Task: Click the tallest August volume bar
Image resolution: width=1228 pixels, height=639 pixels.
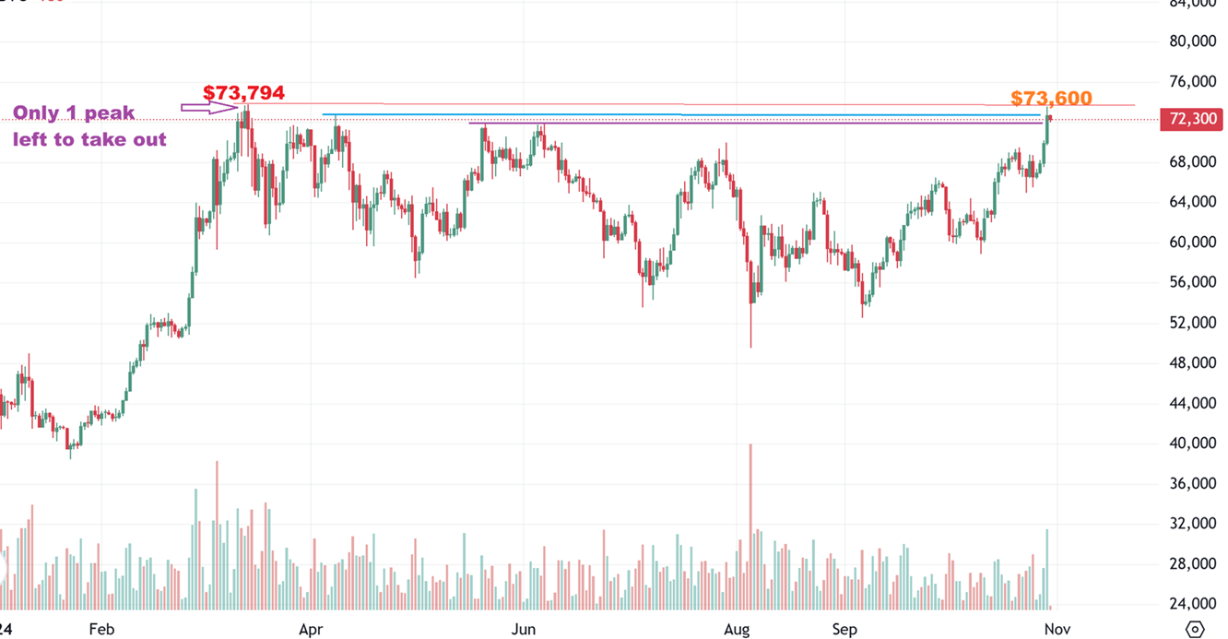Action: (750, 526)
